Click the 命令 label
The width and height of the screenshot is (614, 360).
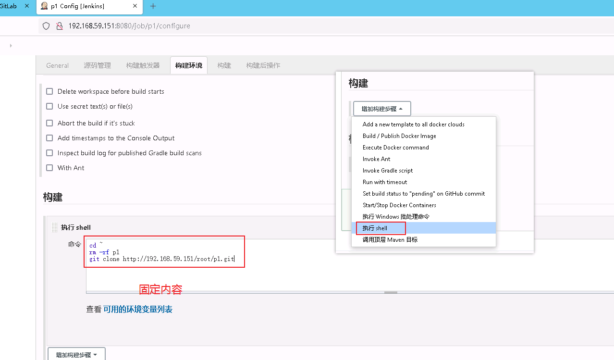(74, 244)
